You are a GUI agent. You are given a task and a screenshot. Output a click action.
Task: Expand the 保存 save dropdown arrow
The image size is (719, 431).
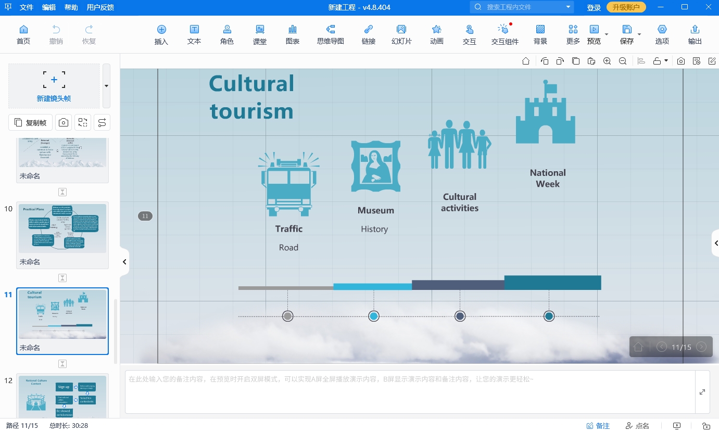click(x=639, y=34)
